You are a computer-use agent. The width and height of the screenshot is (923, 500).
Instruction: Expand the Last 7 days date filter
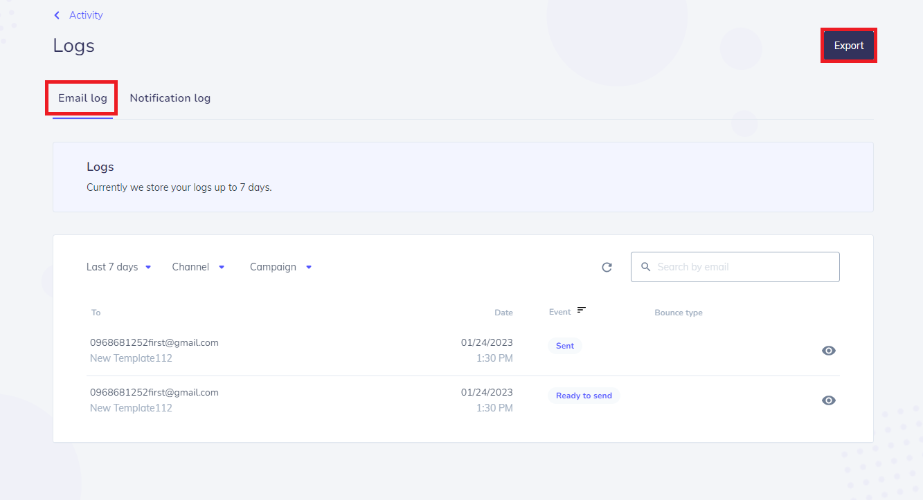point(118,267)
